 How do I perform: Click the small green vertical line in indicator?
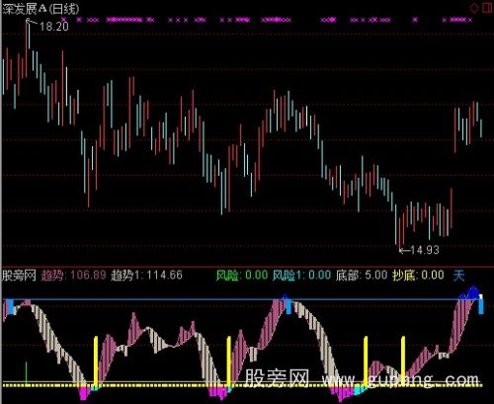click(x=27, y=372)
